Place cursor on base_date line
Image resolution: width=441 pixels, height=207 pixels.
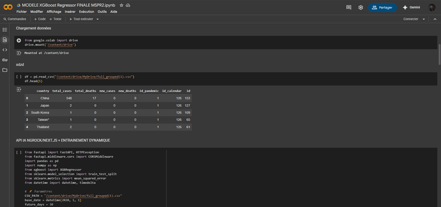pyautogui.click(x=53, y=200)
